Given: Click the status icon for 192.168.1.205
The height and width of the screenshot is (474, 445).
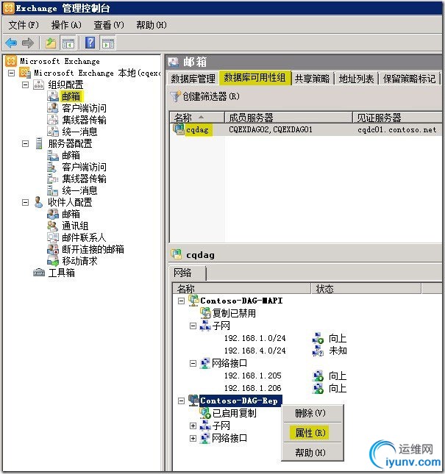Looking at the screenshot, I should pos(318,376).
